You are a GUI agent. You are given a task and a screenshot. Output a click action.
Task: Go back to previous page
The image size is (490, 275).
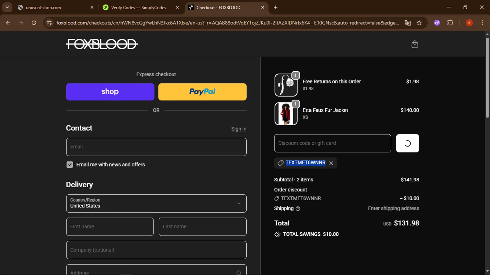tap(8, 23)
